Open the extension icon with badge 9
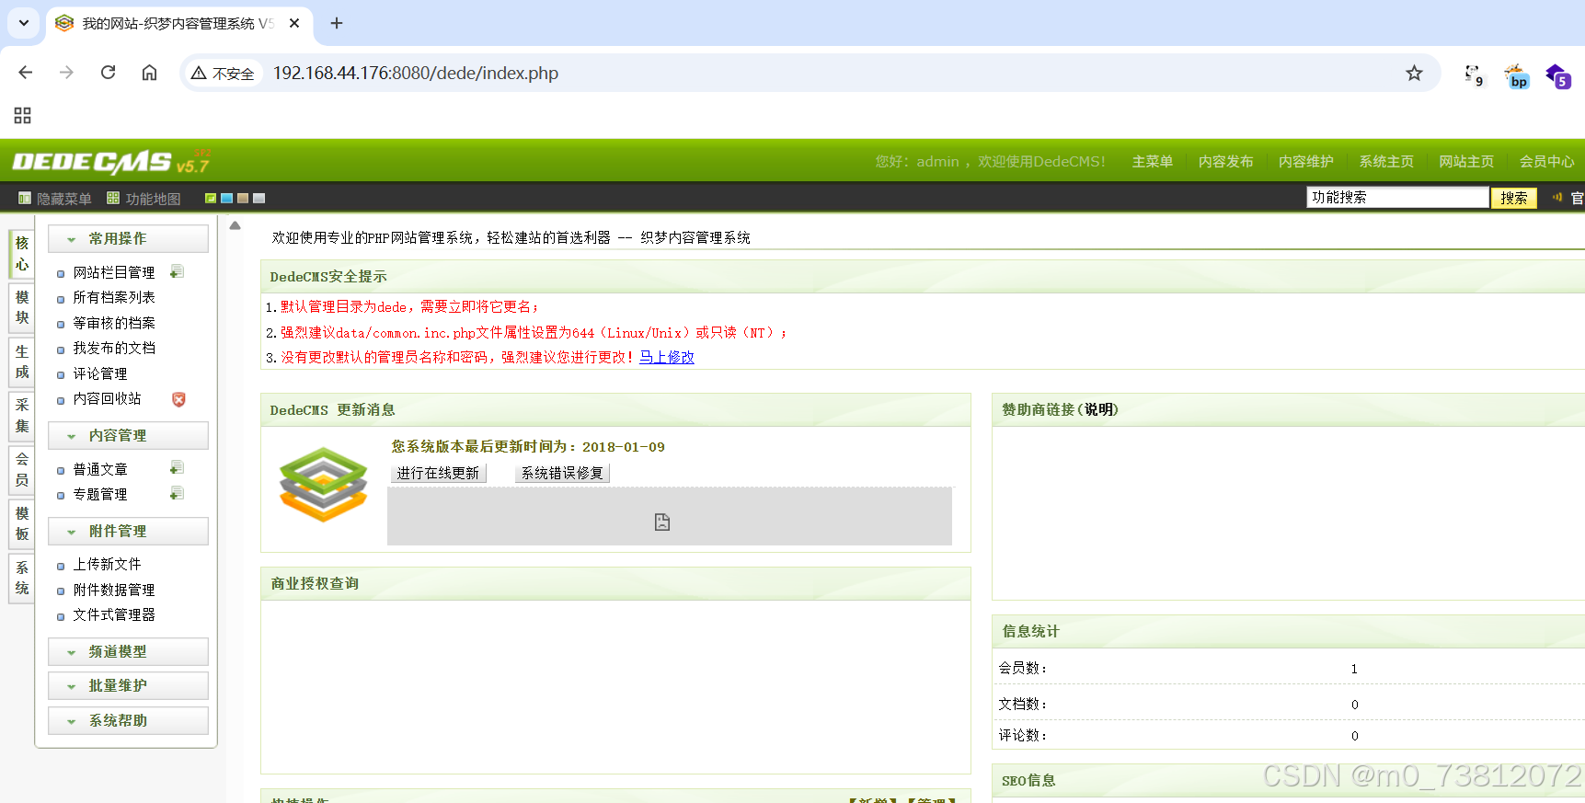 click(x=1474, y=75)
